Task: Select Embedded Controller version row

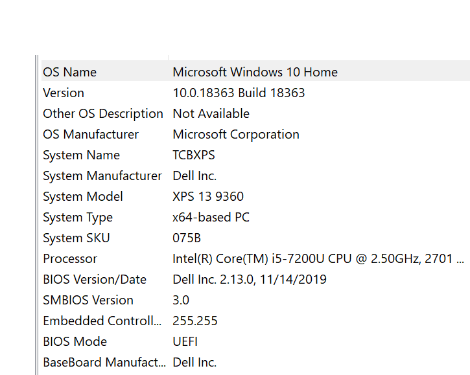Action: click(101, 321)
